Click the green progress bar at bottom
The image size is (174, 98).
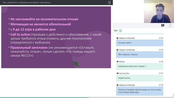(44, 97)
